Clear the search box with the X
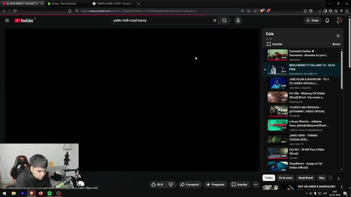Image resolution: width=351 pixels, height=197 pixels. [x=215, y=21]
